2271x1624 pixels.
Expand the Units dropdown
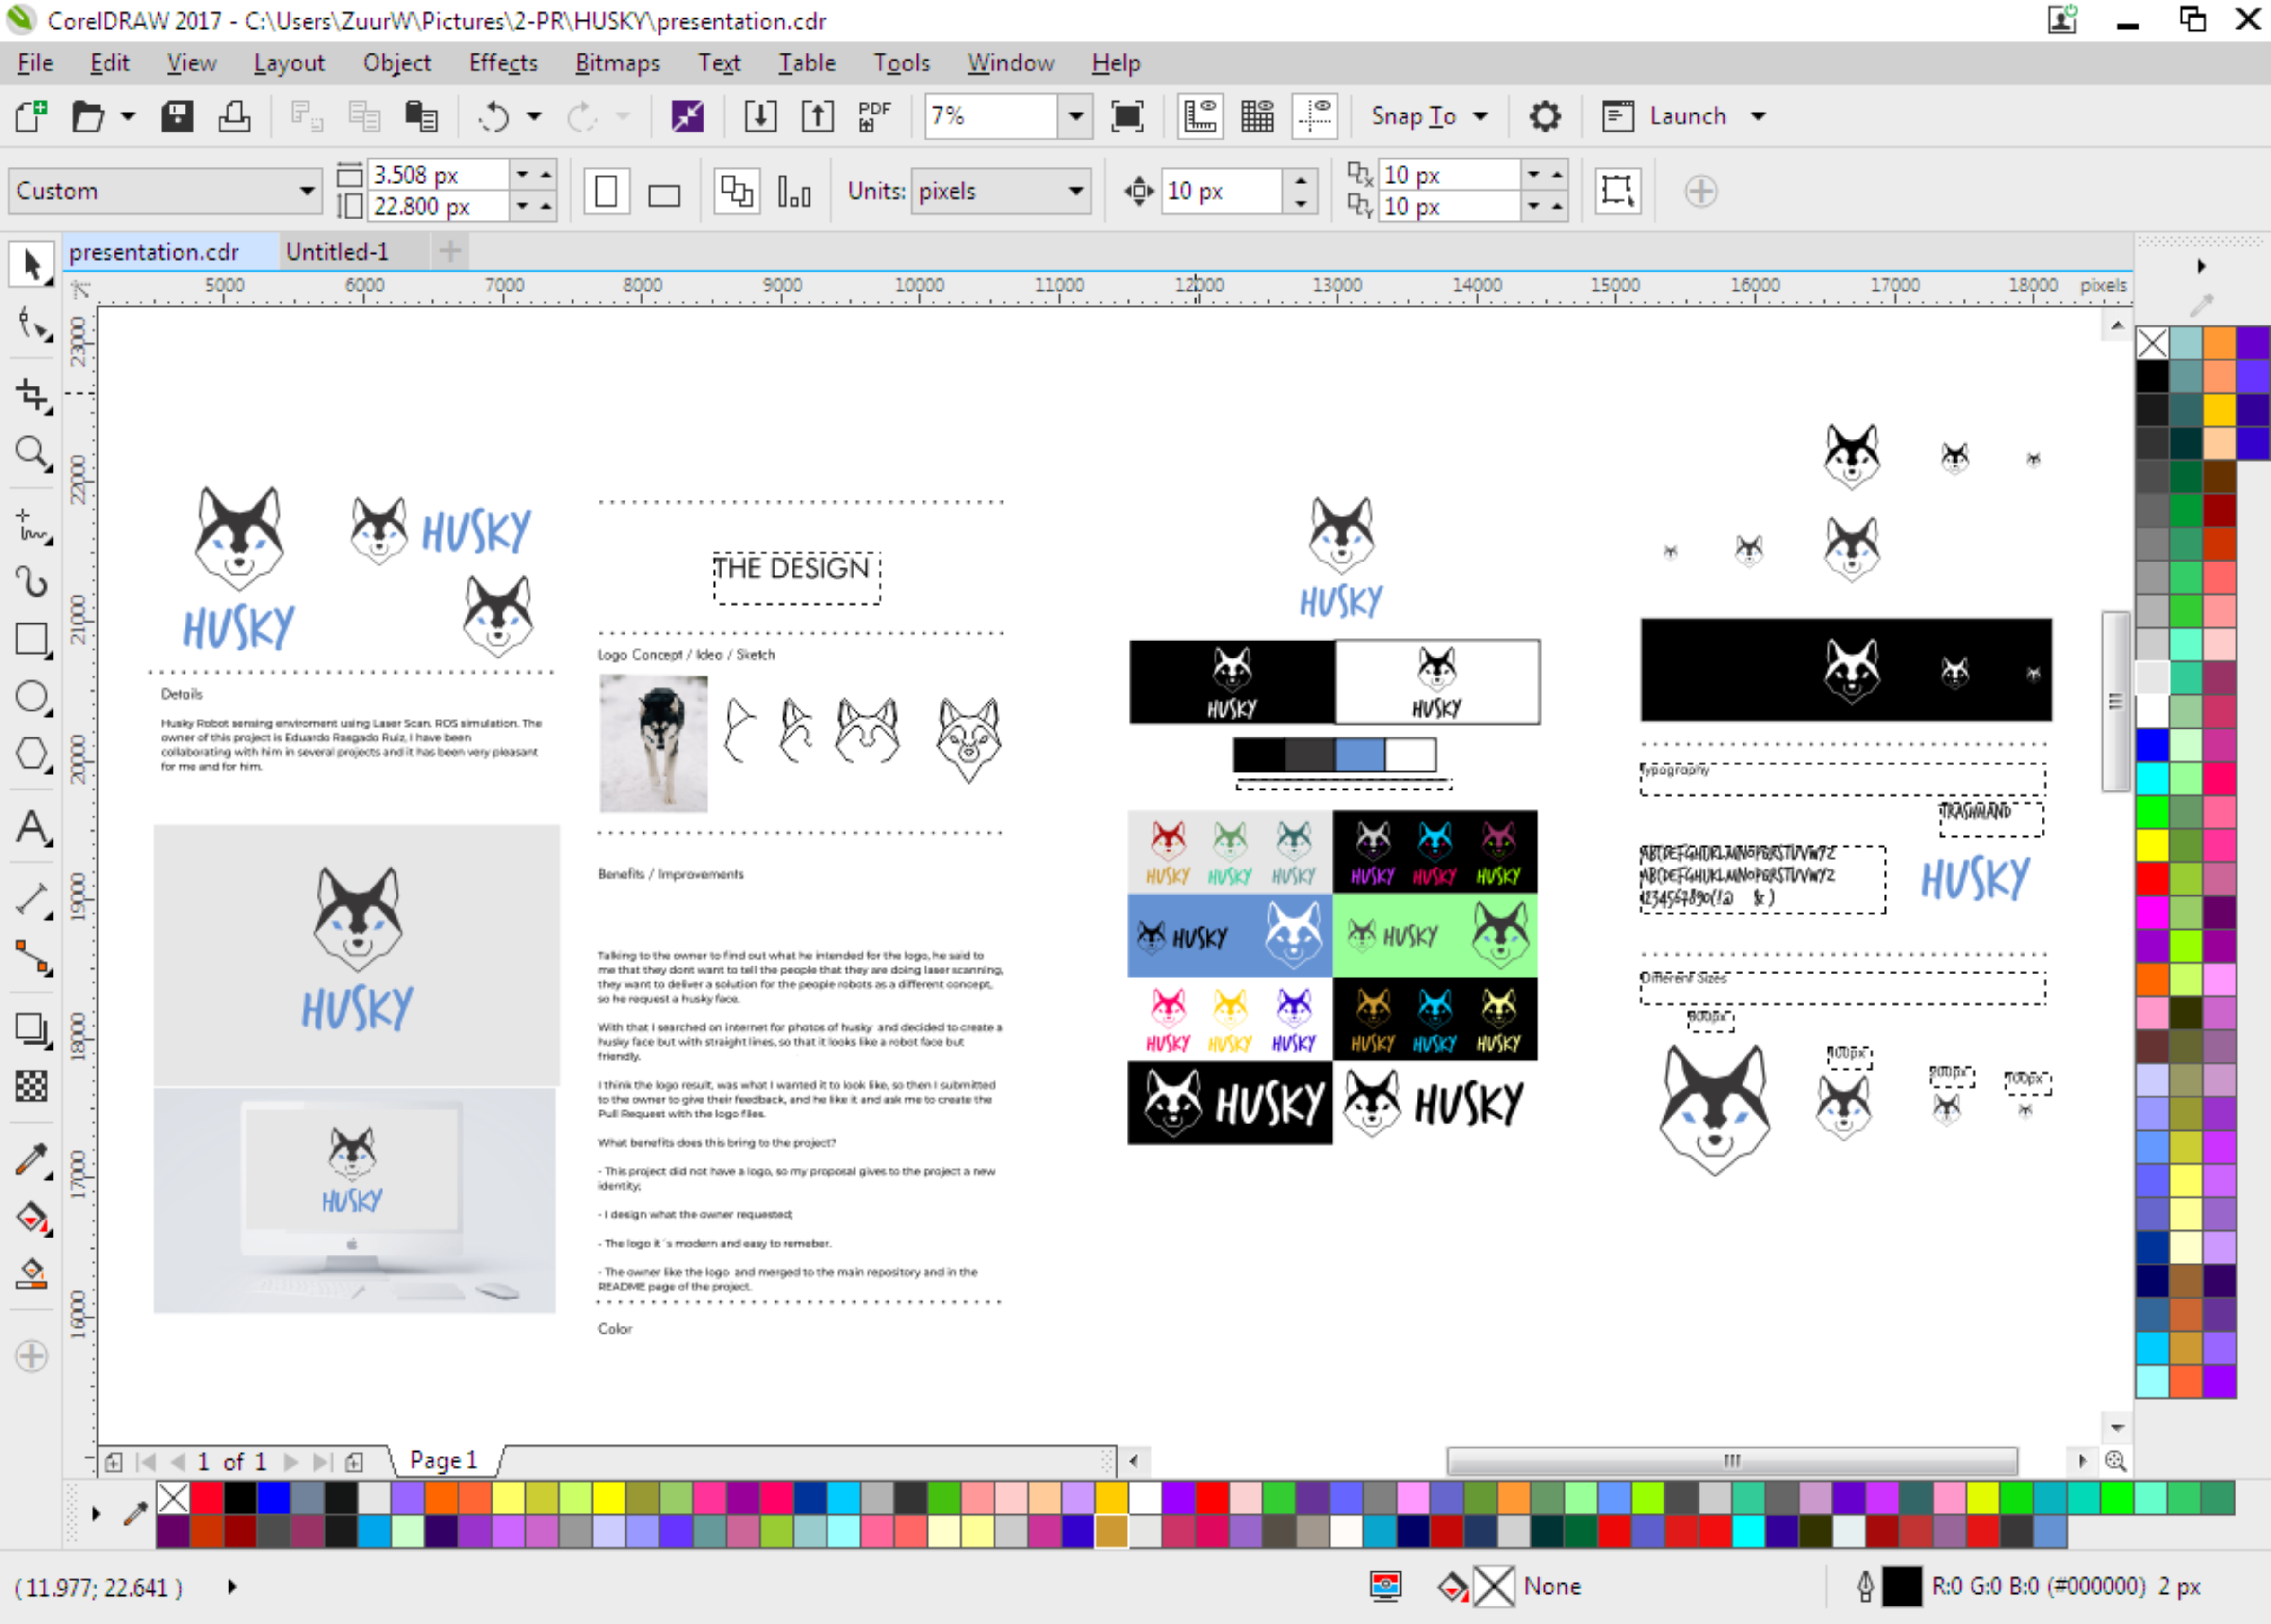pyautogui.click(x=1075, y=191)
